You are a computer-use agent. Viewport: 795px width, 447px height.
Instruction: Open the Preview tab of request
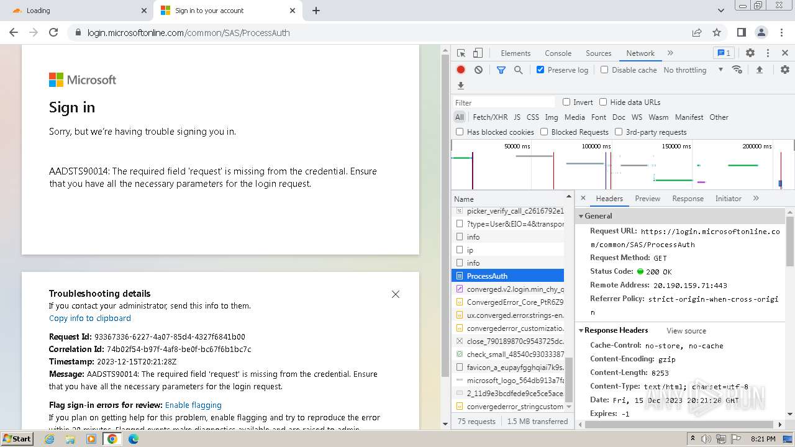[647, 199]
